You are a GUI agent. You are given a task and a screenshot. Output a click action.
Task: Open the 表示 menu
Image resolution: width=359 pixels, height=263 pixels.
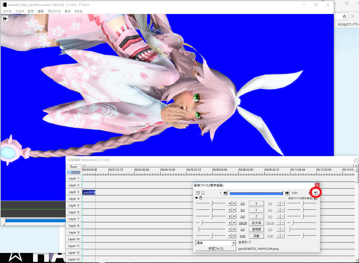click(68, 11)
